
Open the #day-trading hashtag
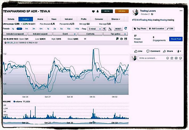pos(154,20)
